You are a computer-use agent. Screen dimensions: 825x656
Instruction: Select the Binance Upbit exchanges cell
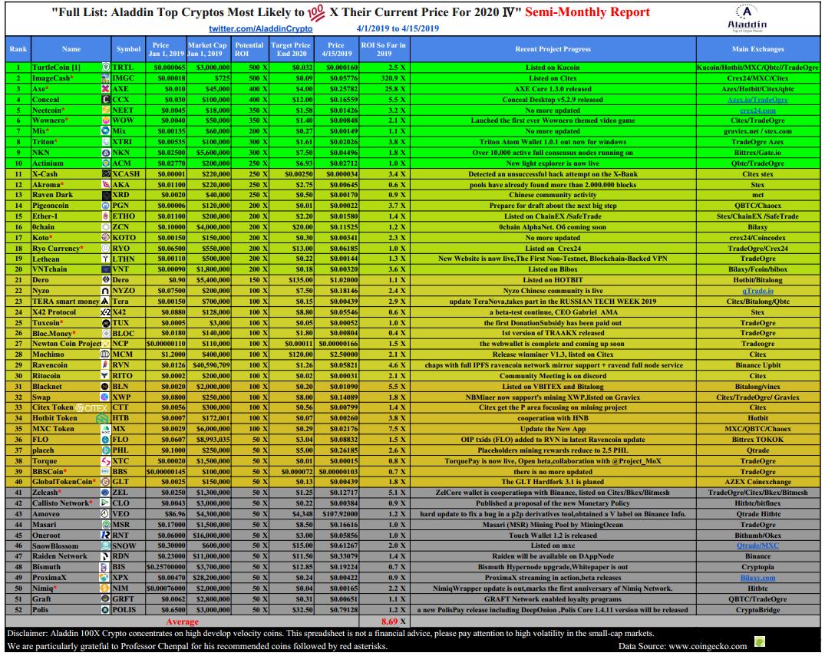tap(757, 364)
